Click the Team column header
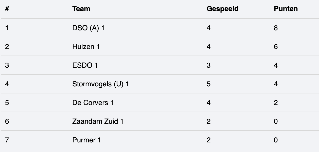This screenshot has height=152, width=319. coord(81,9)
